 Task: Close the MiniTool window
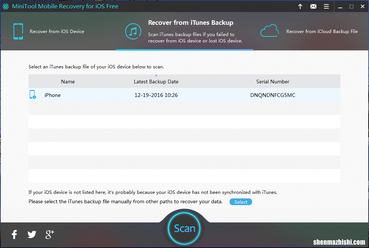[362, 7]
